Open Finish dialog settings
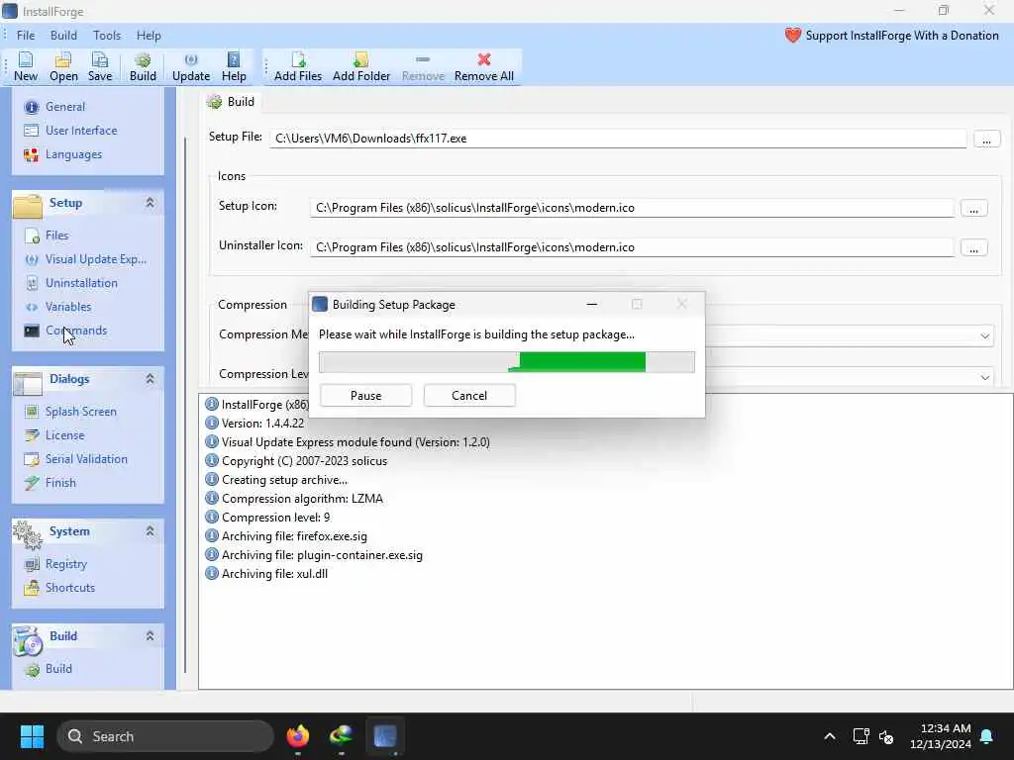The width and height of the screenshot is (1014, 760). 60,483
